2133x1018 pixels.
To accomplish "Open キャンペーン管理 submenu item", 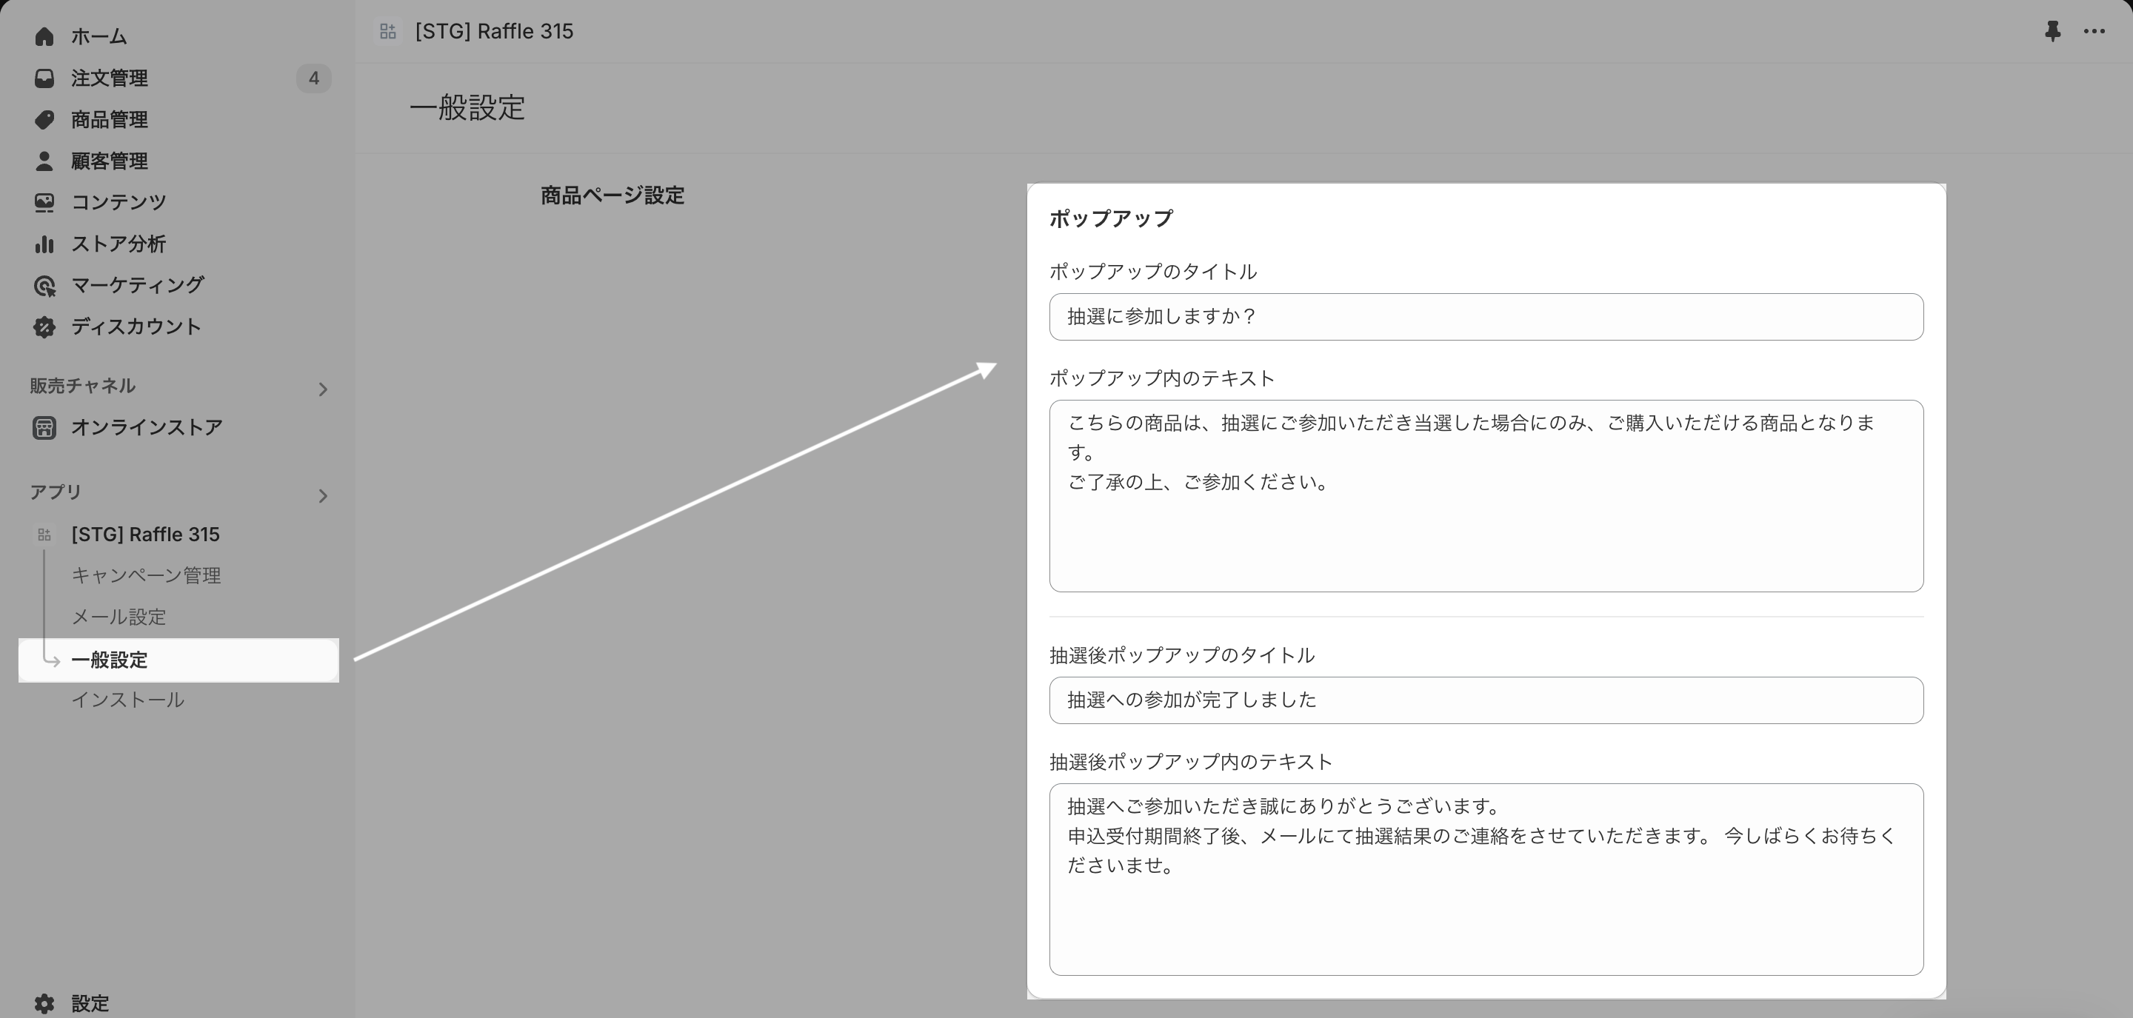I will click(x=146, y=575).
